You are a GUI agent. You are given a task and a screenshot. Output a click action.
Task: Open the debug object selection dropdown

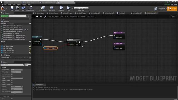(x=81, y=8)
